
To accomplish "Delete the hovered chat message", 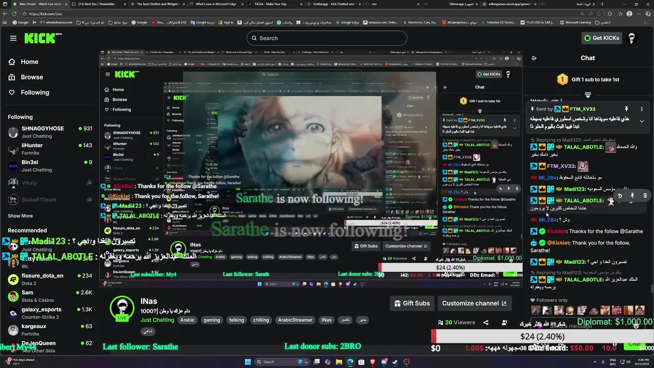I will tap(645, 196).
